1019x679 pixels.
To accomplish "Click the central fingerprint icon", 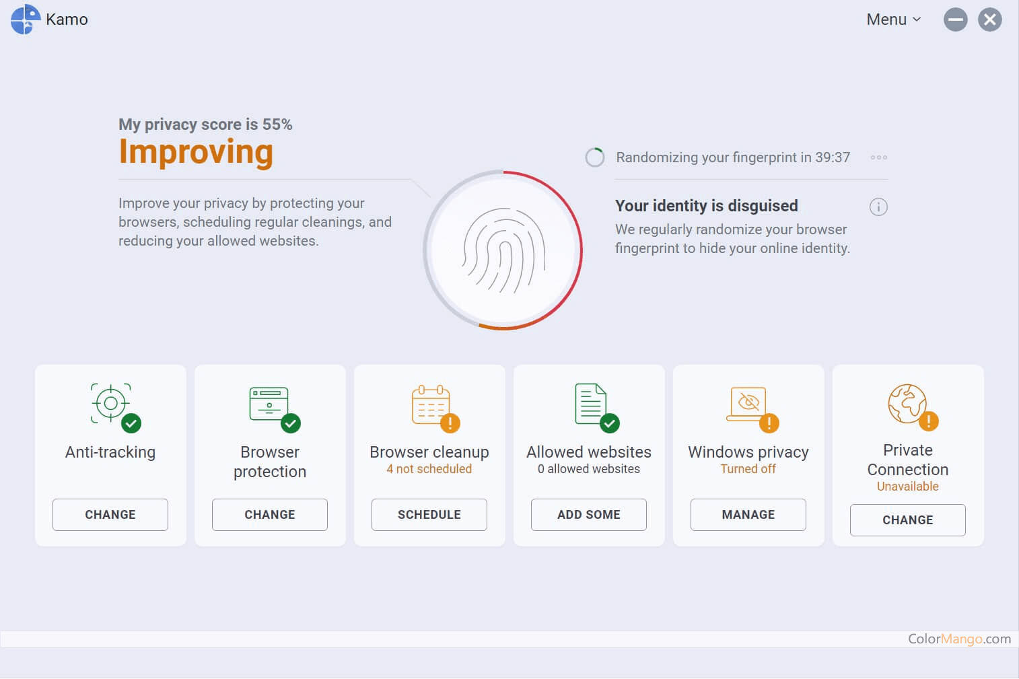I will 503,250.
